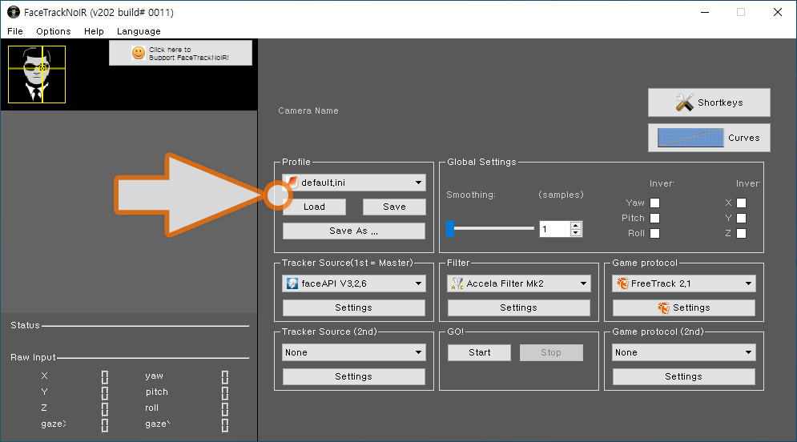Toggle the Invert Pitch checkbox
This screenshot has height=442, width=797.
(x=654, y=219)
